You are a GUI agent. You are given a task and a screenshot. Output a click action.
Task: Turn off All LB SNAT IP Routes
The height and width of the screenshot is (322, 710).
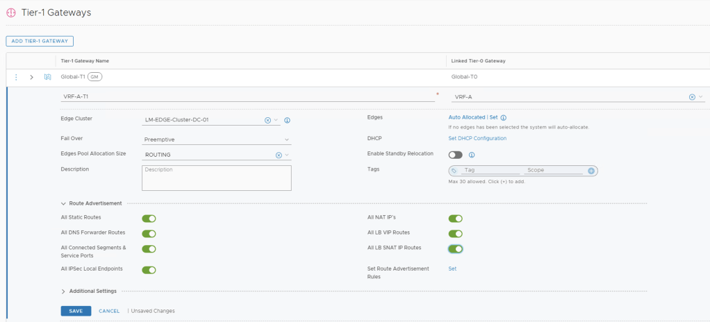tap(456, 248)
